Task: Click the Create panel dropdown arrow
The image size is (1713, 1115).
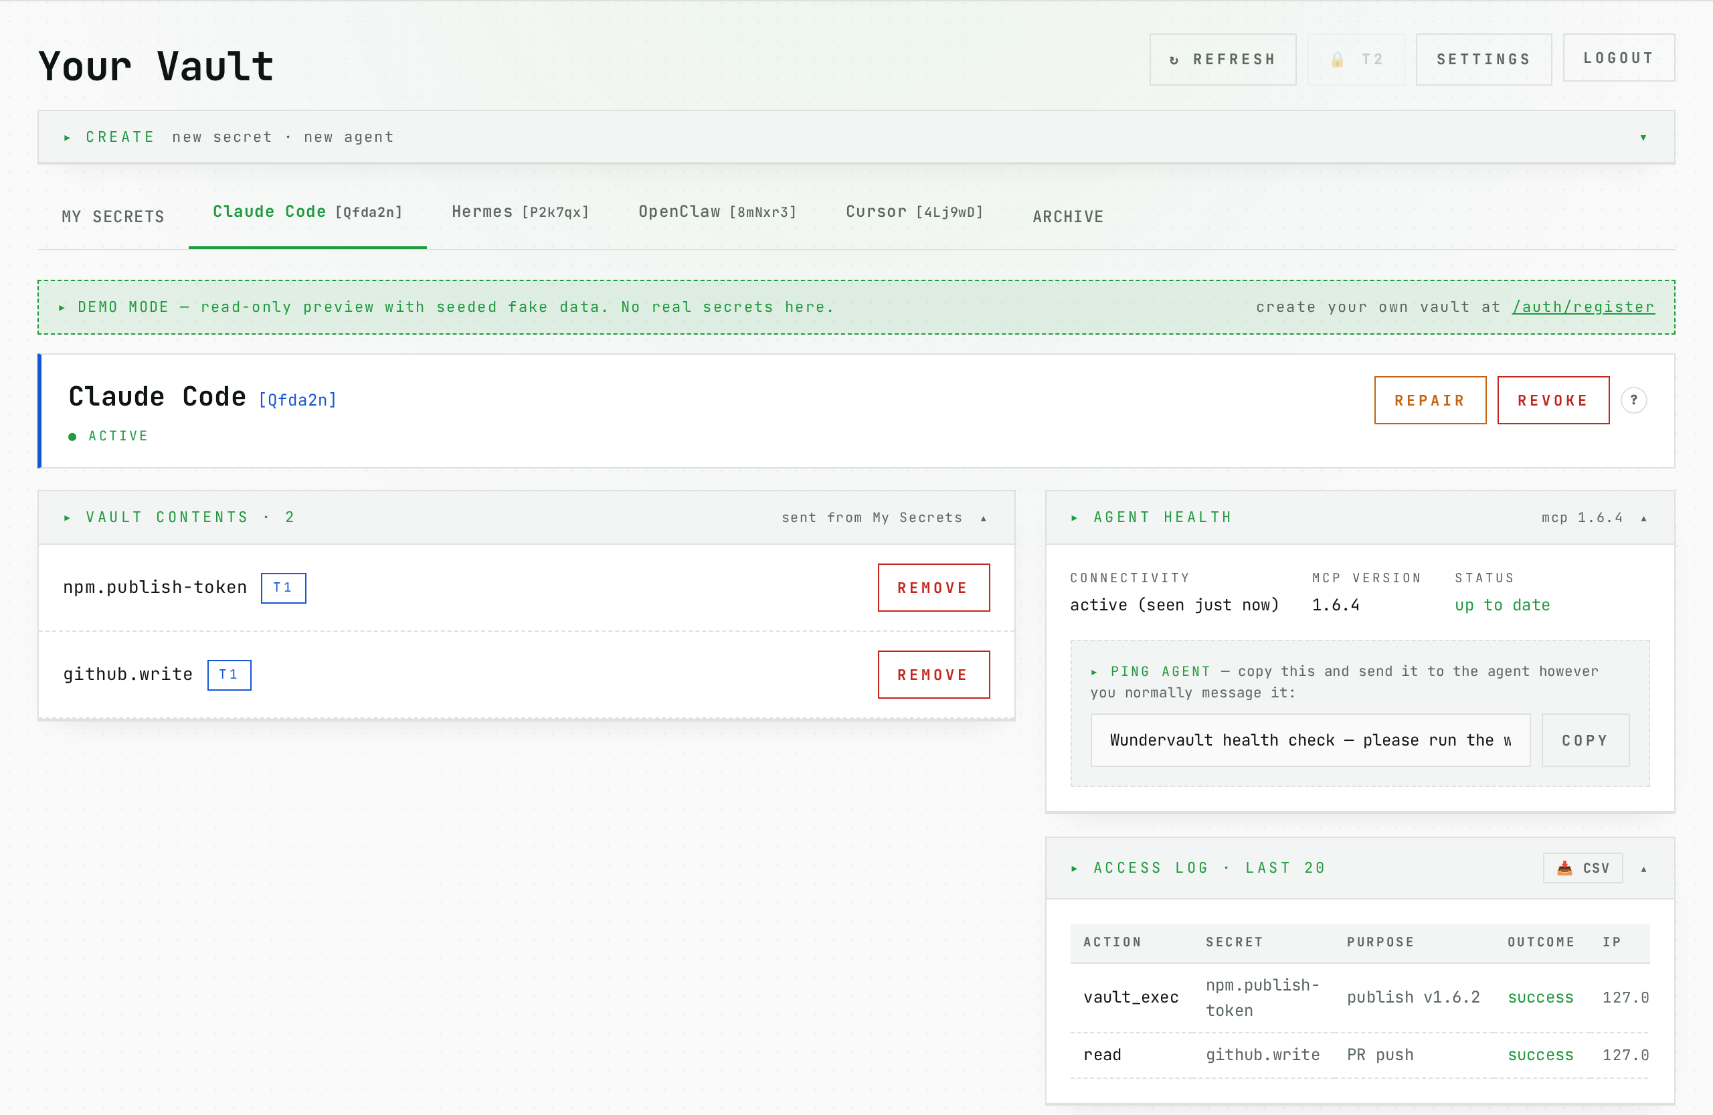Action: [x=1643, y=137]
